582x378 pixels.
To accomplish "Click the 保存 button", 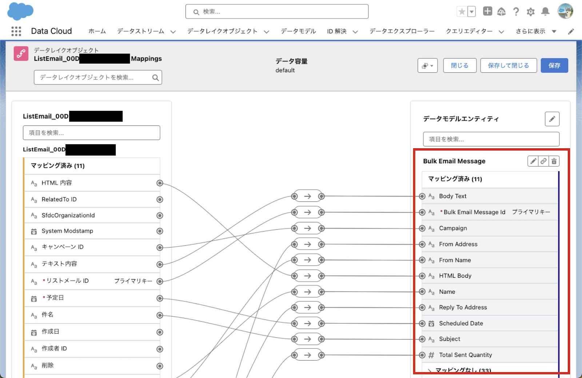I will point(554,65).
